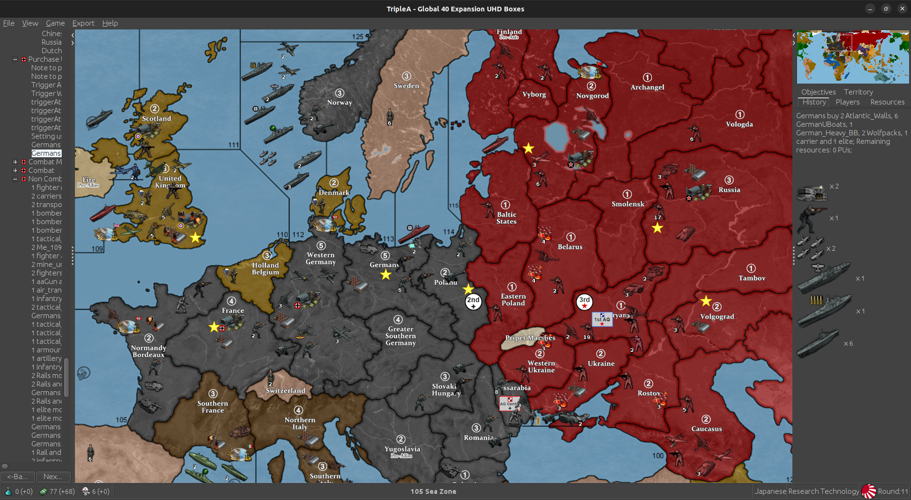Select the '2 Me_109' history row

point(46,247)
